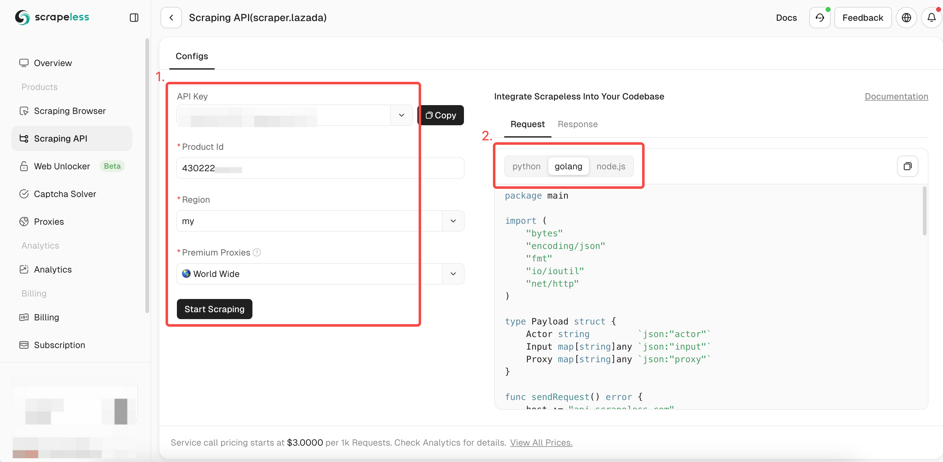Image resolution: width=943 pixels, height=462 pixels.
Task: Go back with the arrow button
Action: coord(171,18)
